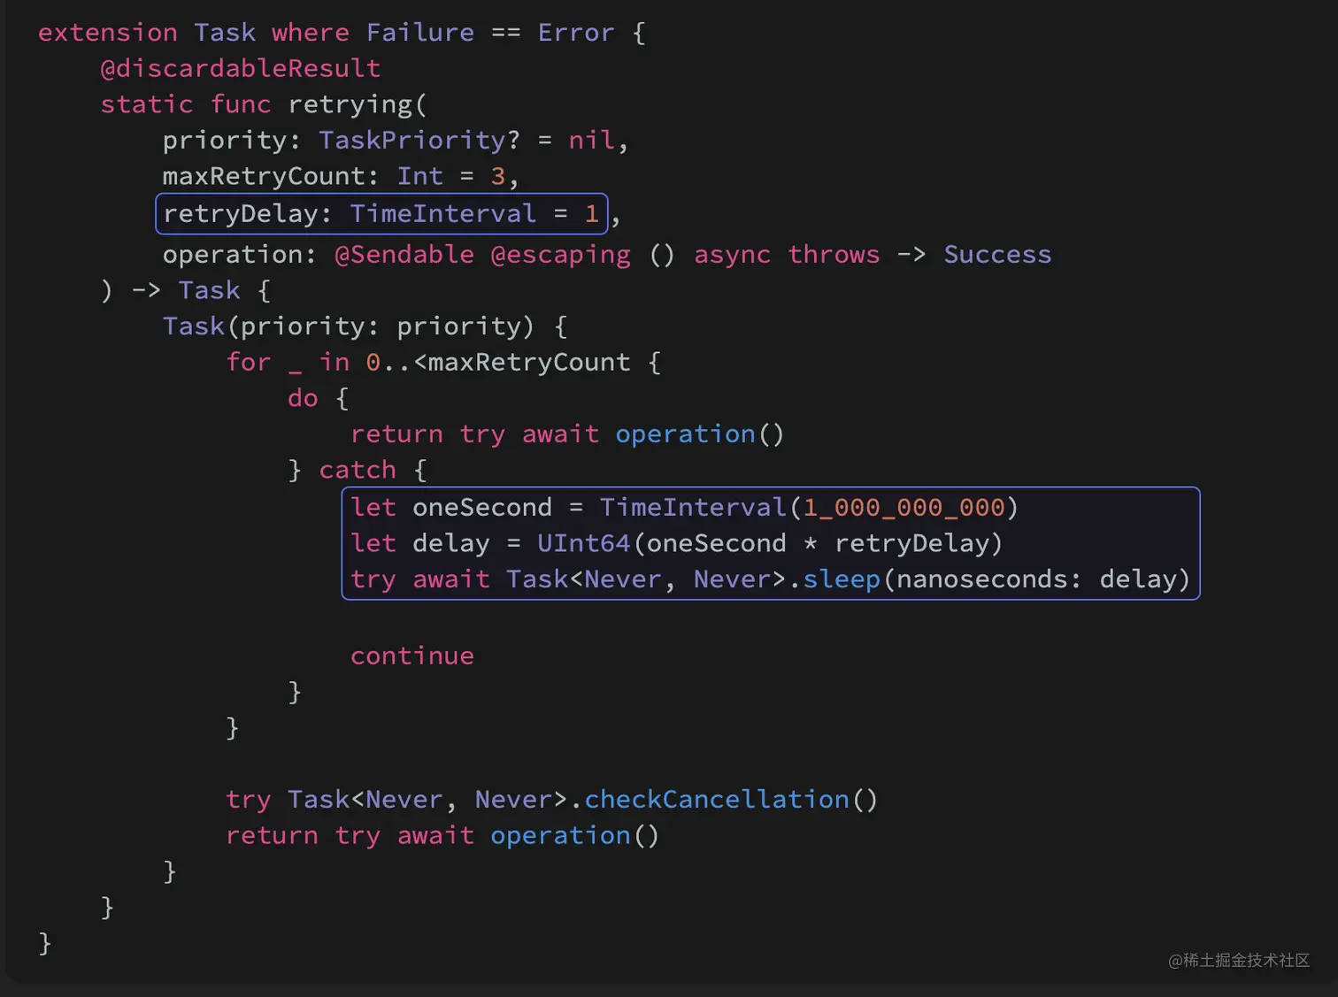The height and width of the screenshot is (997, 1338).
Task: Click the "0..<maxRetryCount" range expression
Action: tap(498, 362)
